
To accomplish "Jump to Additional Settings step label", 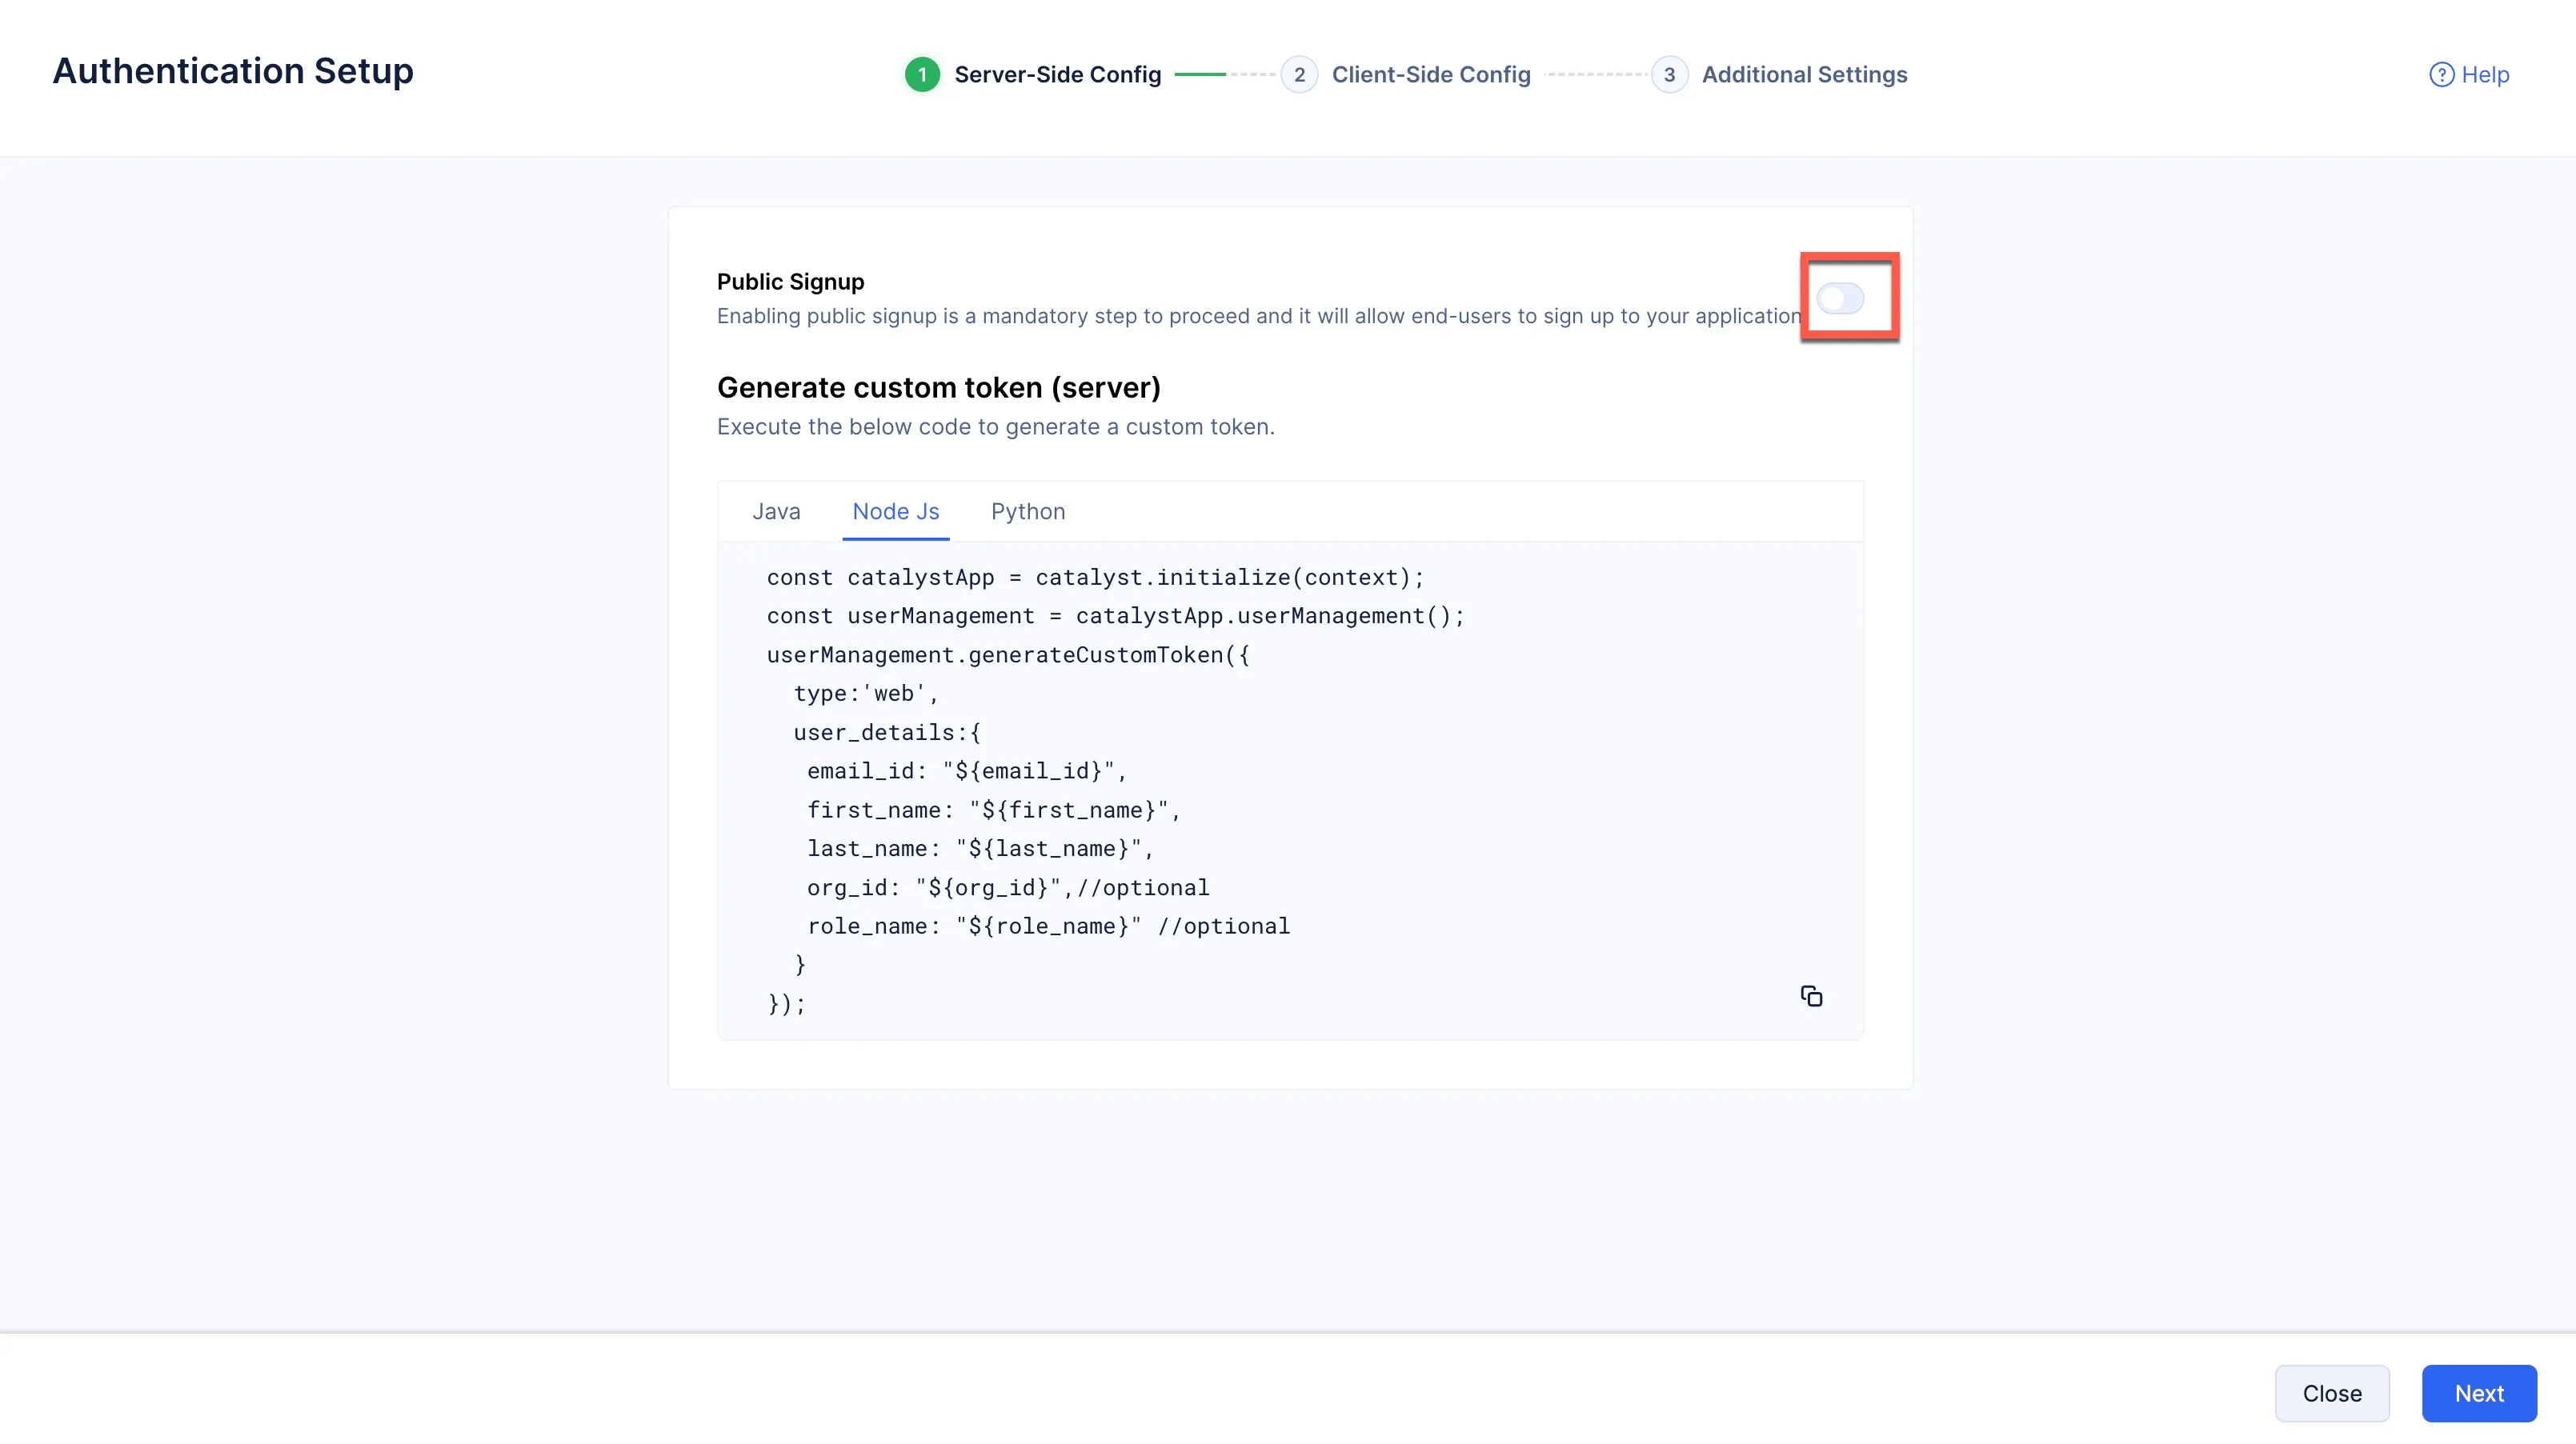I will click(1804, 75).
